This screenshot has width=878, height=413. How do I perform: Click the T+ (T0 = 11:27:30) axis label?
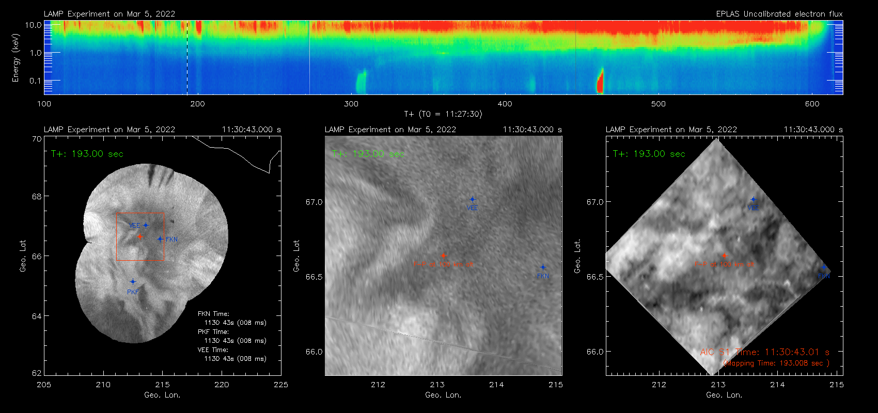point(443,114)
